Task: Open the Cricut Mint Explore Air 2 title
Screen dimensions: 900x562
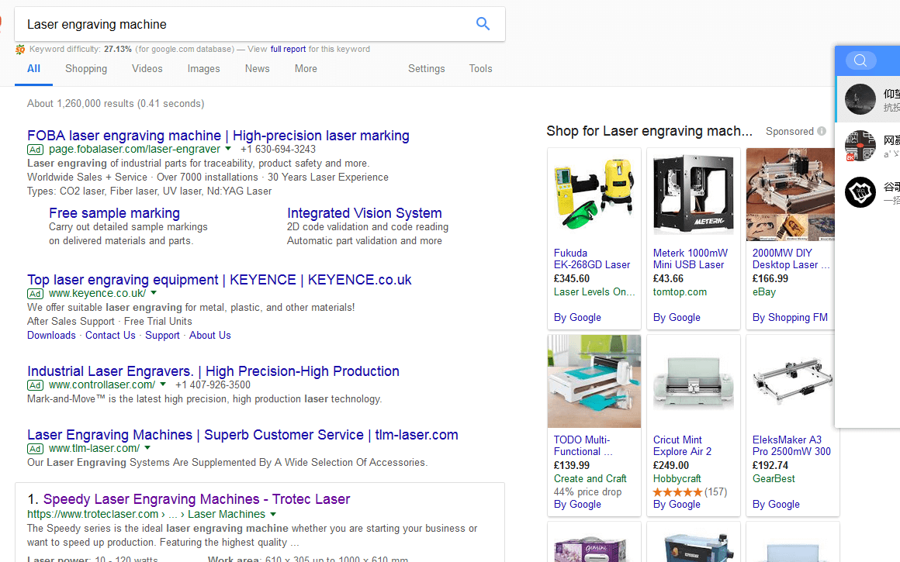Action: click(x=683, y=446)
